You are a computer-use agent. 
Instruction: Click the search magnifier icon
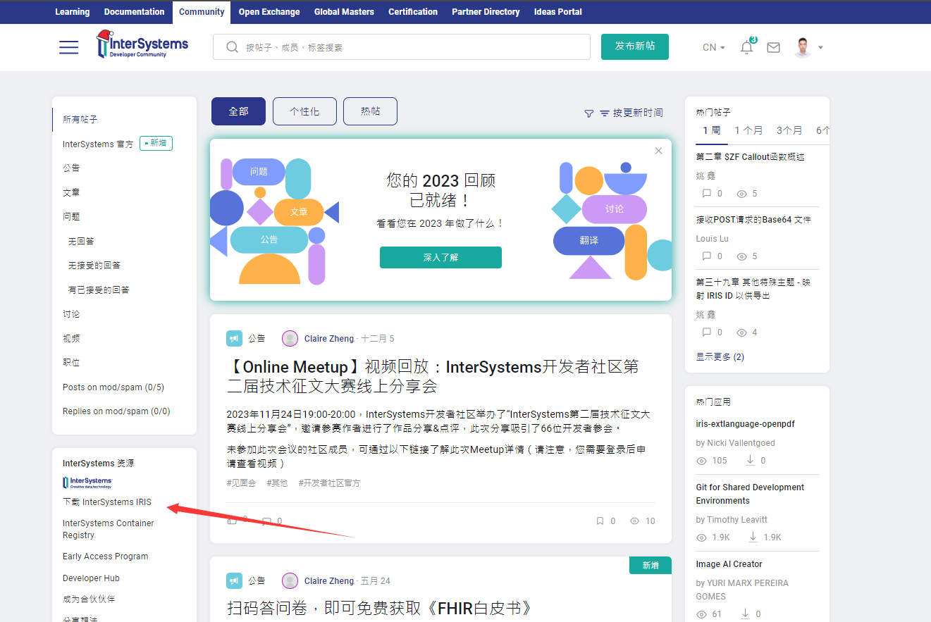click(x=232, y=47)
